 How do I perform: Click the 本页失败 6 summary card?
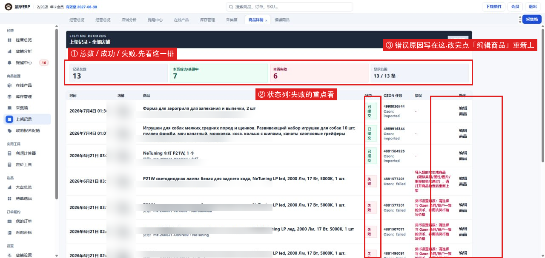click(319, 73)
